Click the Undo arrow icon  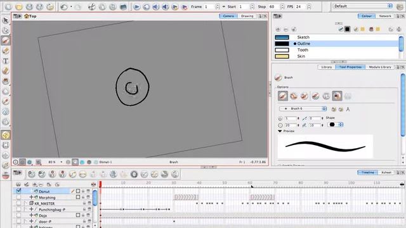pos(63,7)
